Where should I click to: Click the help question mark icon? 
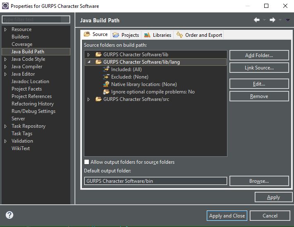tap(10, 215)
